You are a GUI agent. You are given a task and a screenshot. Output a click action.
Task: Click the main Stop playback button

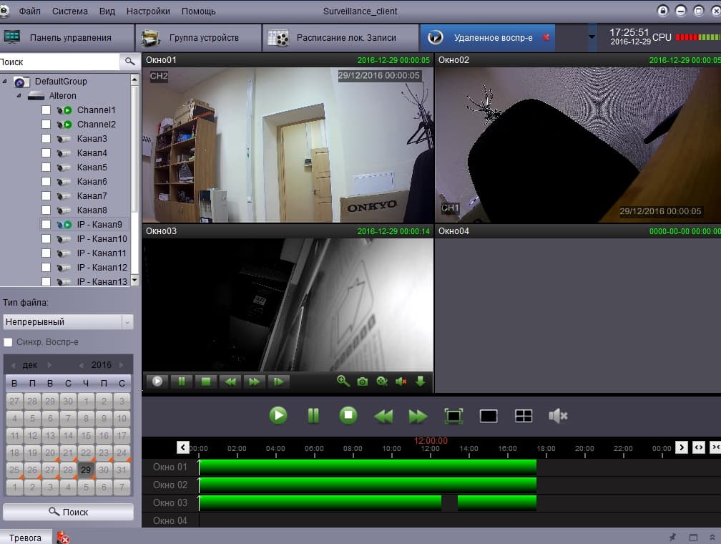pos(348,416)
